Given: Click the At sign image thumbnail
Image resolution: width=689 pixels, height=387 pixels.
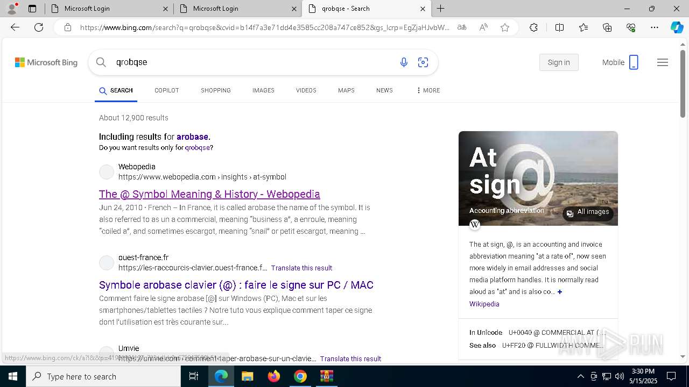Looking at the screenshot, I should pyautogui.click(x=538, y=178).
